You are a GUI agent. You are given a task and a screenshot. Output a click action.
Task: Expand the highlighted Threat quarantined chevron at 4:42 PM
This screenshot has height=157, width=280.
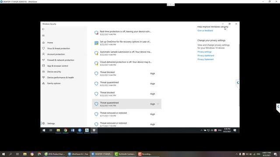pyautogui.click(x=158, y=104)
